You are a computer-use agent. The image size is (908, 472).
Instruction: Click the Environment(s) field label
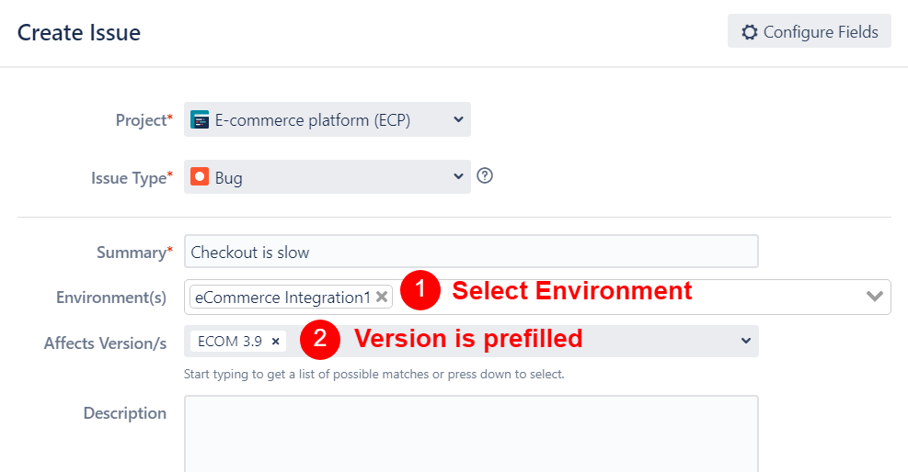pyautogui.click(x=110, y=298)
